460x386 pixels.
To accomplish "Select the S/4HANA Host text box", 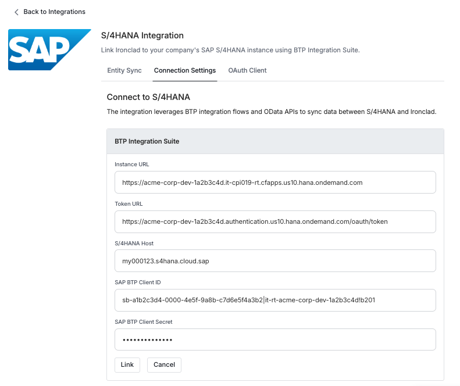I will (275, 261).
